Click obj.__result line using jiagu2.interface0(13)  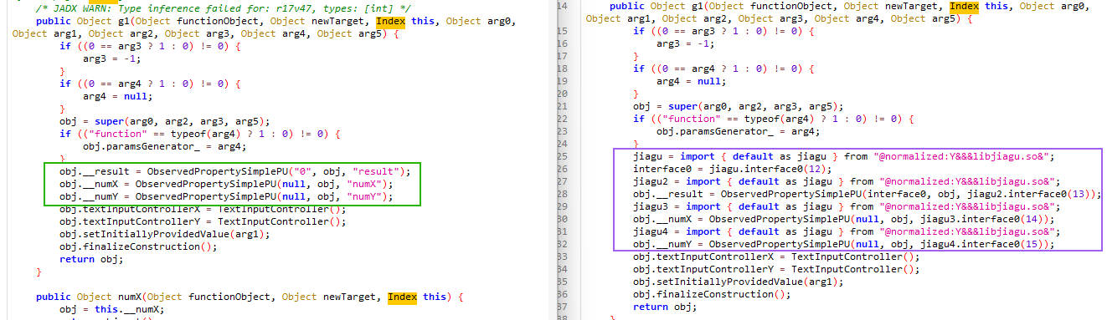868,194
